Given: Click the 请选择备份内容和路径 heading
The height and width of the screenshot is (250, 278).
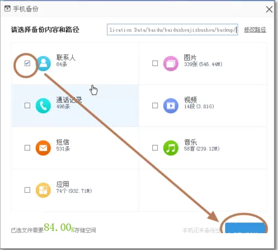Looking at the screenshot, I should pos(45,30).
